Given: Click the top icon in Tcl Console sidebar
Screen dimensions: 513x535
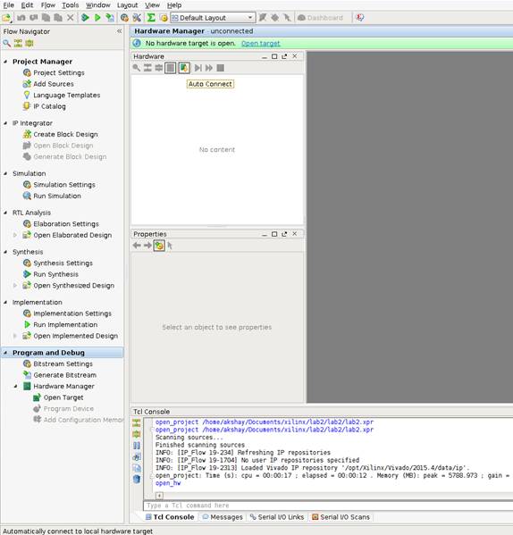Looking at the screenshot, I should click(x=137, y=423).
